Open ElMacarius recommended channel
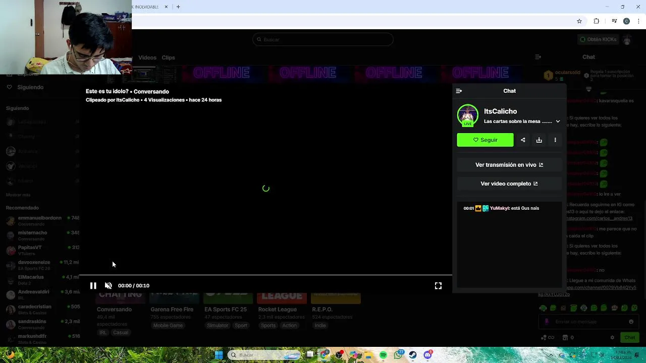 42,279
